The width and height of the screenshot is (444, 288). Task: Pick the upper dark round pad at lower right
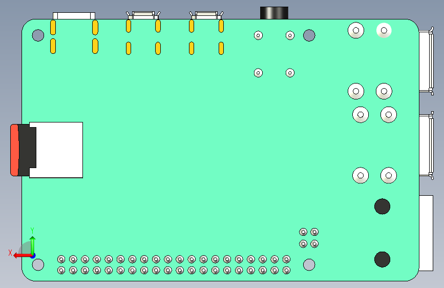(x=382, y=207)
